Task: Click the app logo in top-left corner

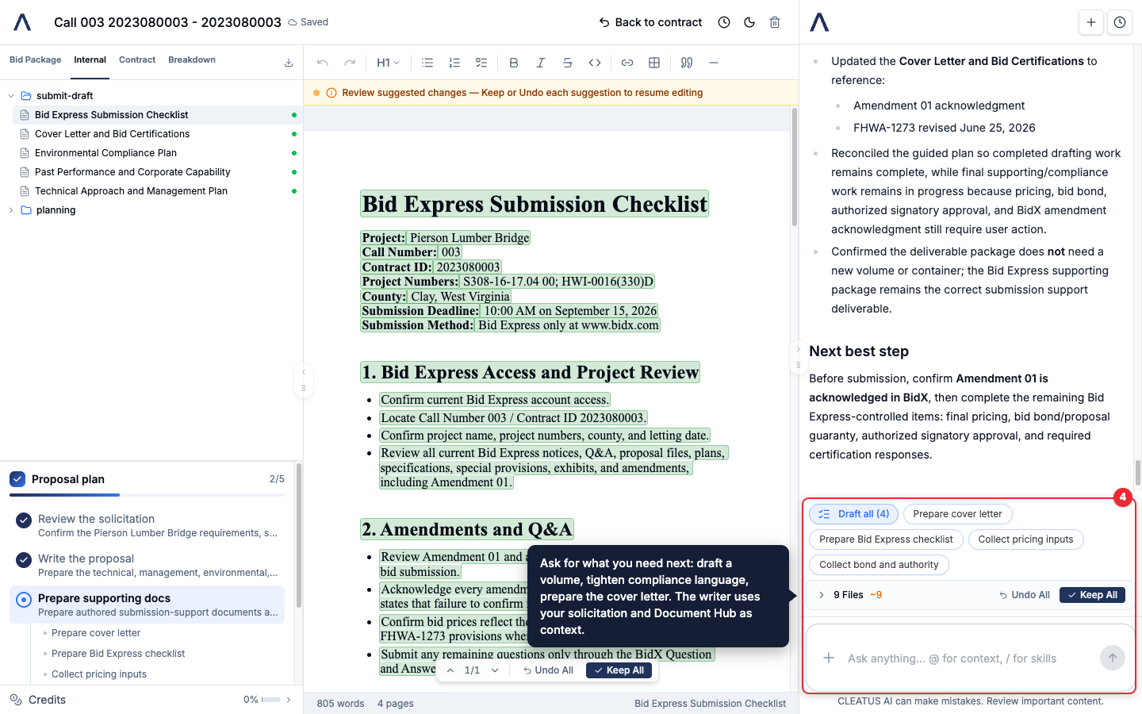Action: [x=22, y=22]
